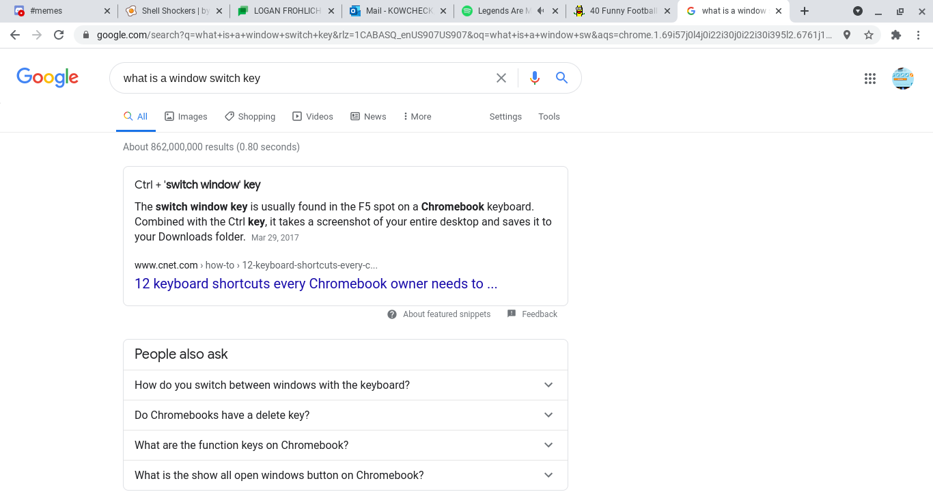Click the Feedback text link

click(540, 314)
